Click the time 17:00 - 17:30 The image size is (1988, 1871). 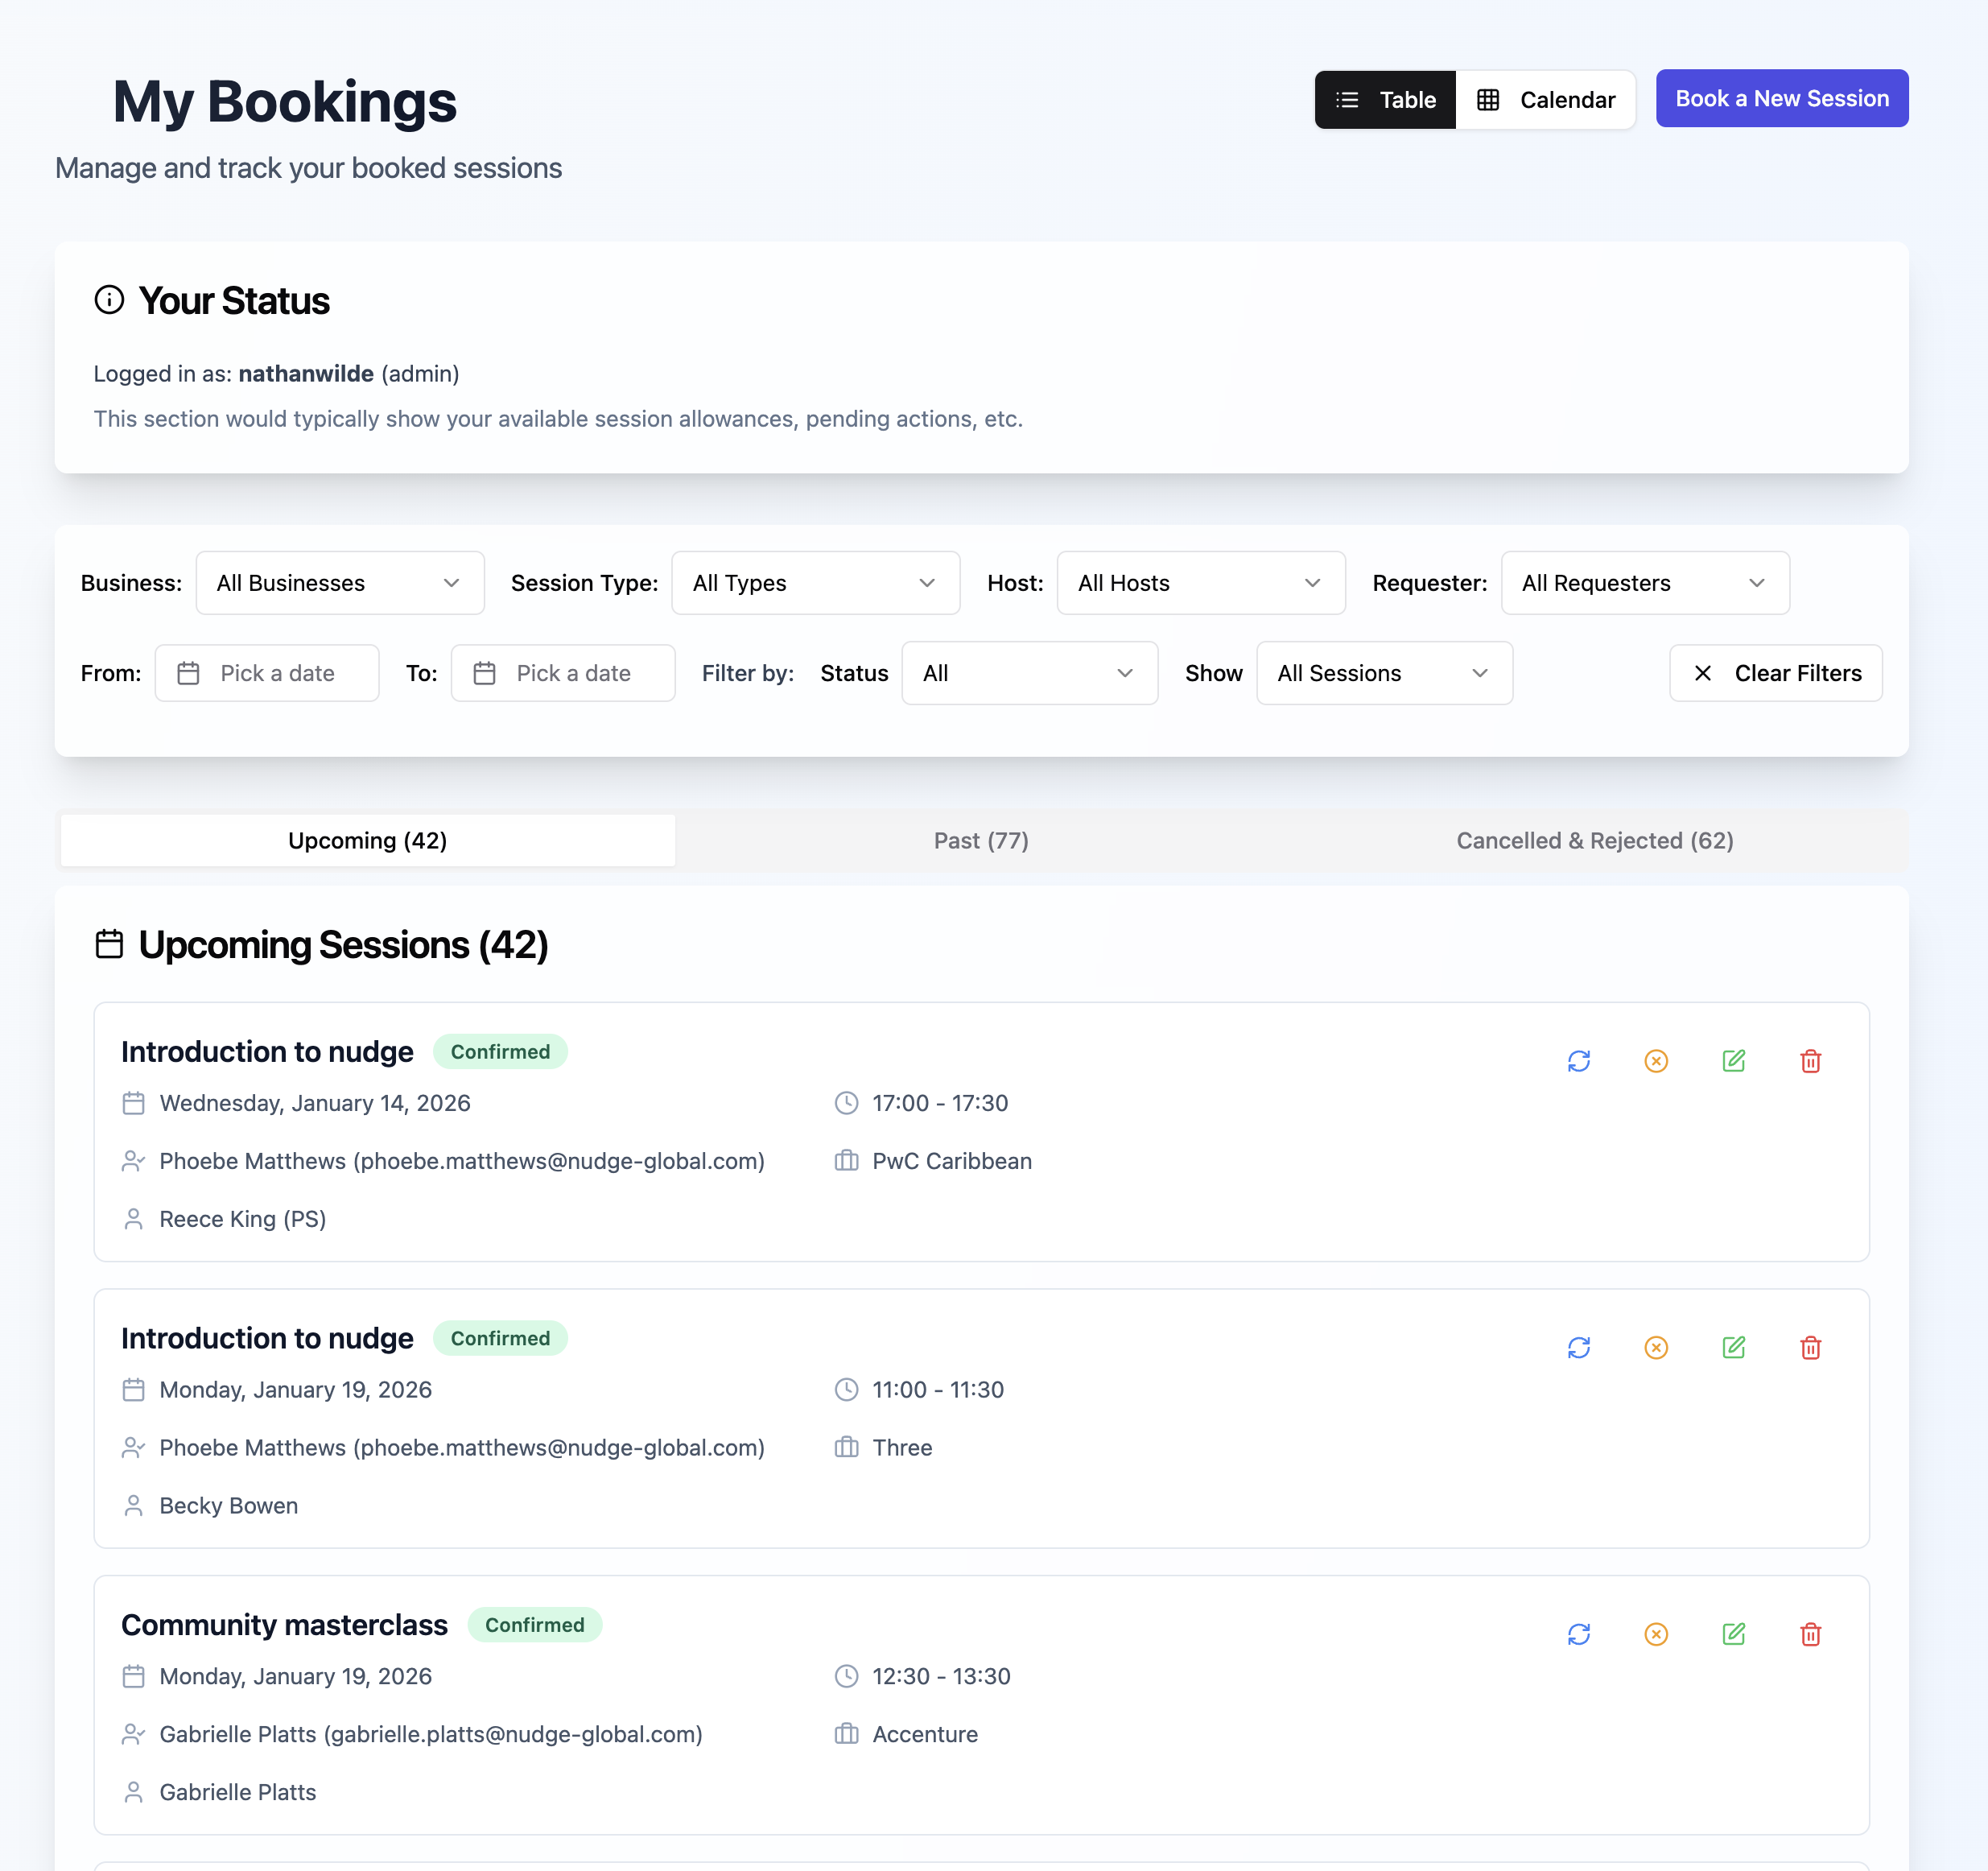[x=940, y=1103]
